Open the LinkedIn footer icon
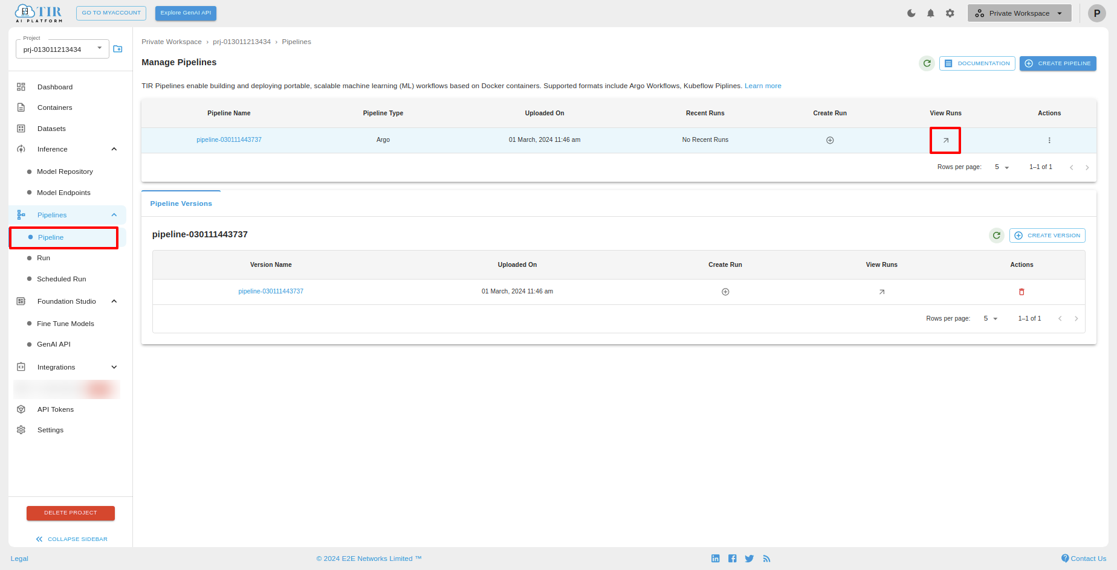This screenshot has width=1117, height=570. [716, 559]
